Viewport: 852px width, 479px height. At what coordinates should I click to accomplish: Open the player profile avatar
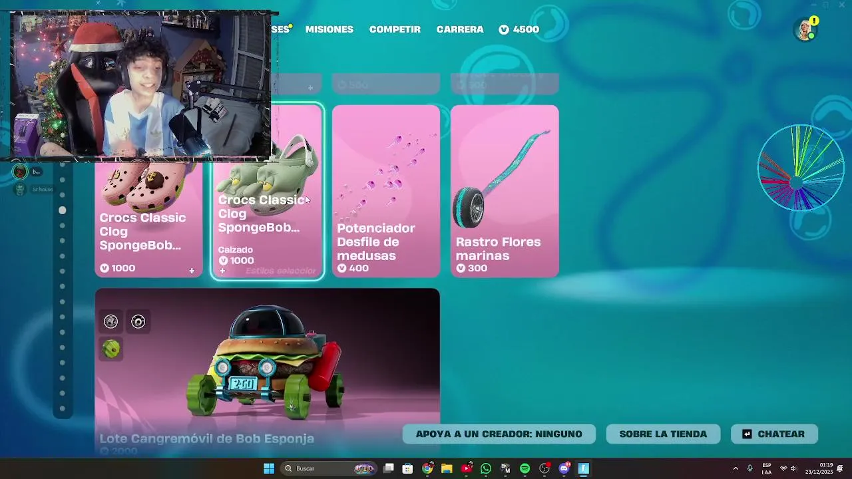(805, 30)
